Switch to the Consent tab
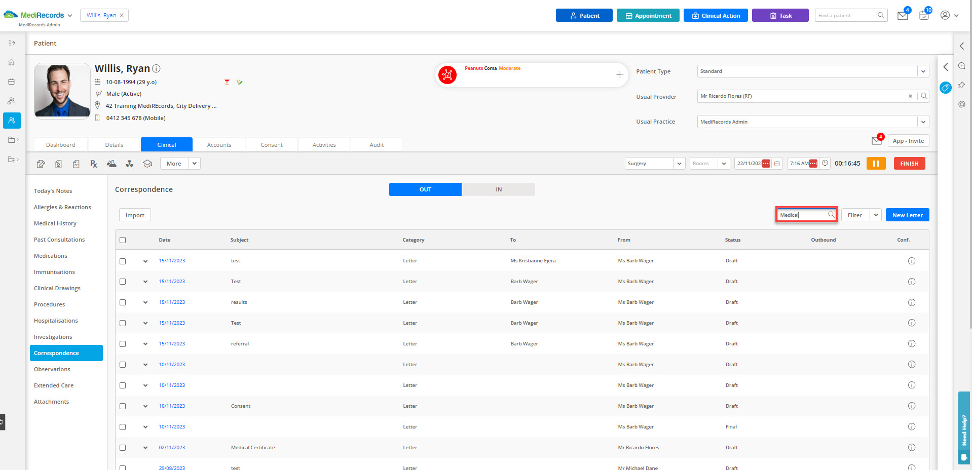This screenshot has width=972, height=470. [272, 145]
